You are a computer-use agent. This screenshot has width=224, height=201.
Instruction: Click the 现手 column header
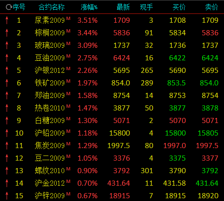tap(146, 7)
